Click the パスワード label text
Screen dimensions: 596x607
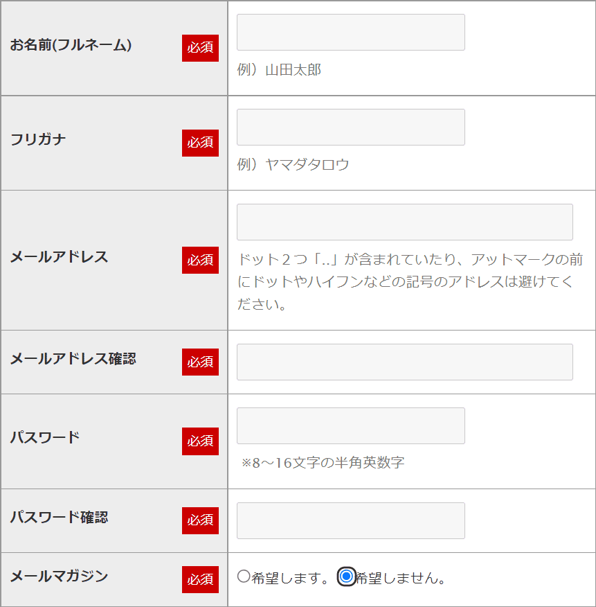(45, 438)
